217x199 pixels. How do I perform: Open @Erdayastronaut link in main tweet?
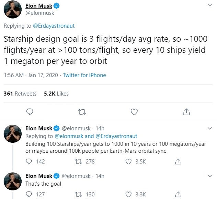54,26
